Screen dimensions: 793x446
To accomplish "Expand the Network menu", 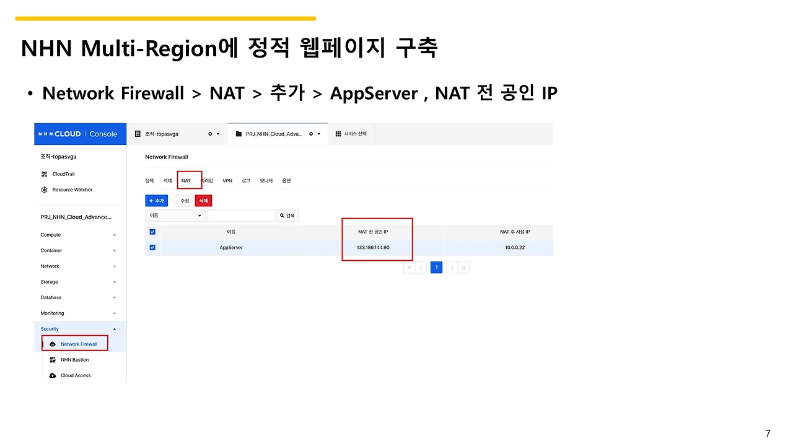I will (78, 266).
